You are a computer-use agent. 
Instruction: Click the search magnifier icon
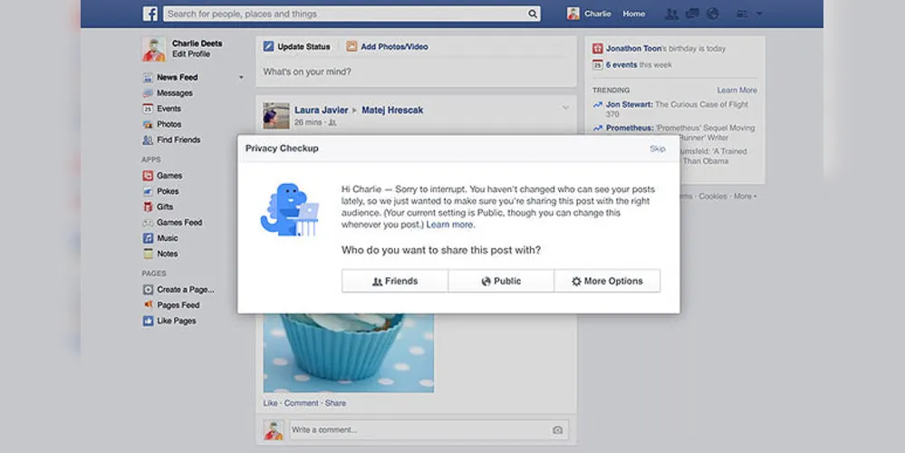point(532,14)
